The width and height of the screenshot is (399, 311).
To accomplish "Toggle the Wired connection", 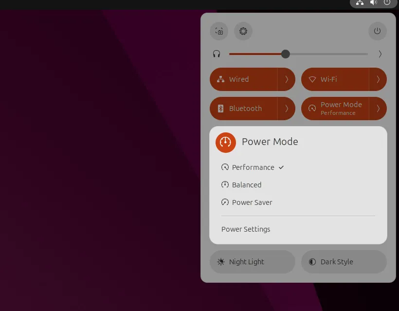I will pos(243,79).
